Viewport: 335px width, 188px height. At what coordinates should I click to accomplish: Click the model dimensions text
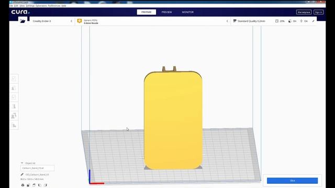click(32, 179)
